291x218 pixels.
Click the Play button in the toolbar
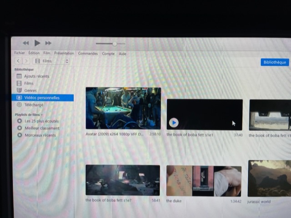click(37, 43)
